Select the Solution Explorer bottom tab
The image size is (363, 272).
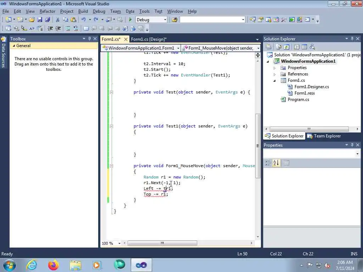[x=284, y=136]
